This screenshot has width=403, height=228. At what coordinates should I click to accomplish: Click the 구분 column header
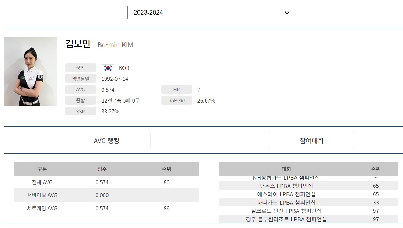point(42,169)
